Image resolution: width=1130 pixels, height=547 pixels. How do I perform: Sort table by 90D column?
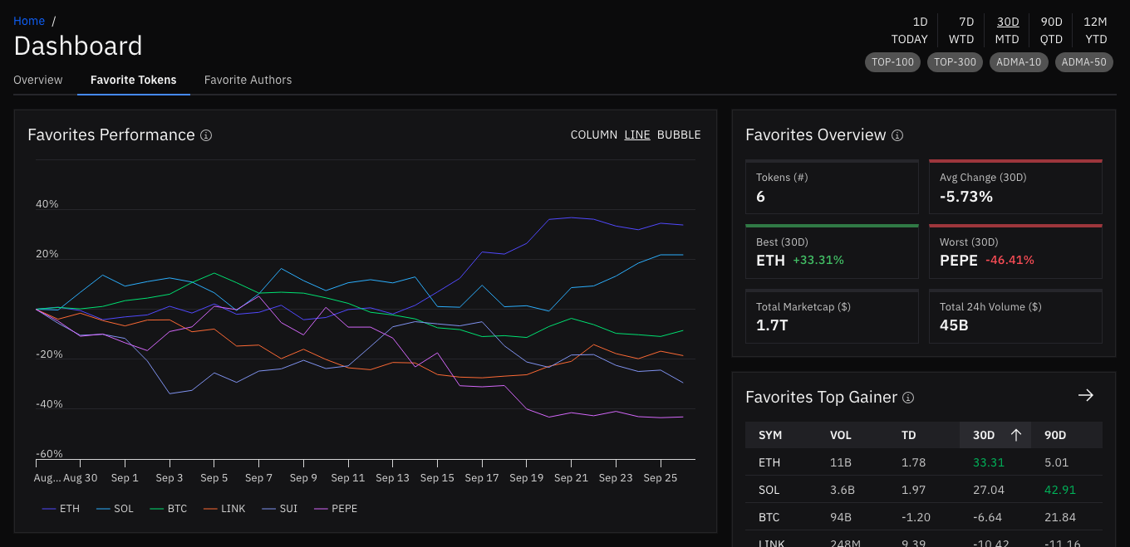(x=1056, y=435)
